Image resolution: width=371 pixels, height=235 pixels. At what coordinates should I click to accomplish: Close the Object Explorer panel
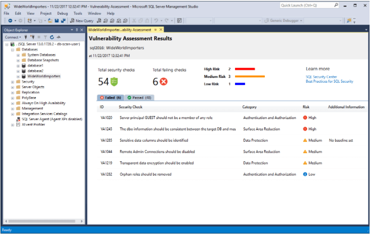click(x=82, y=30)
